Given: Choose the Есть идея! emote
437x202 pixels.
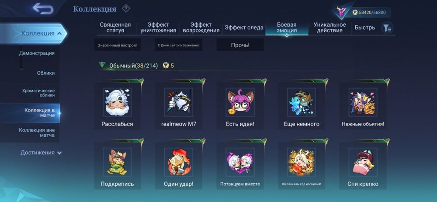Looking at the screenshot, I should tap(240, 106).
